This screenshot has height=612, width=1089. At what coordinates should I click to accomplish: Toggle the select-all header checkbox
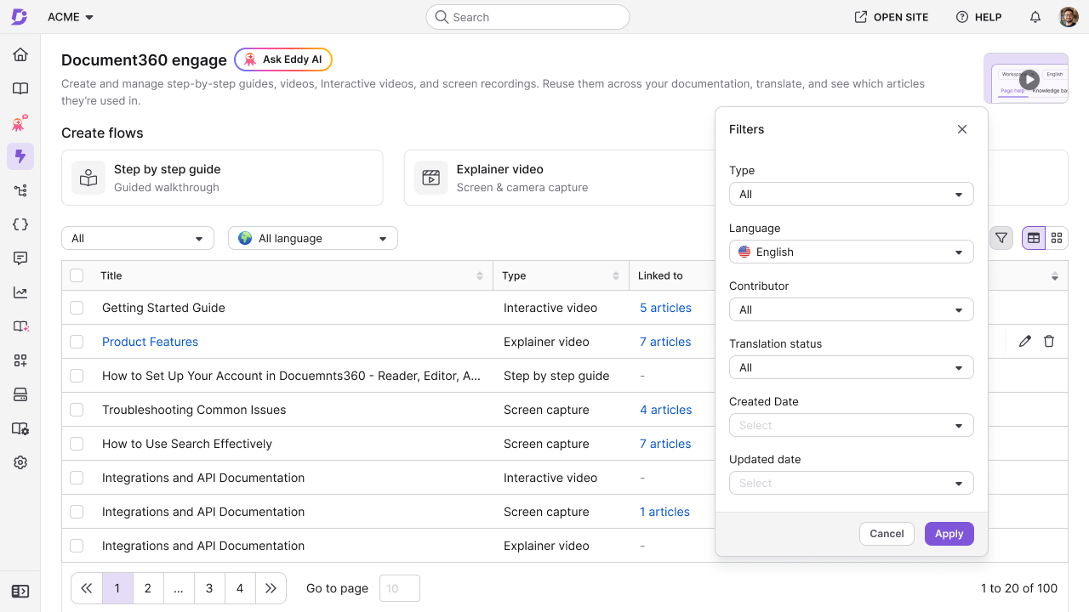click(77, 275)
